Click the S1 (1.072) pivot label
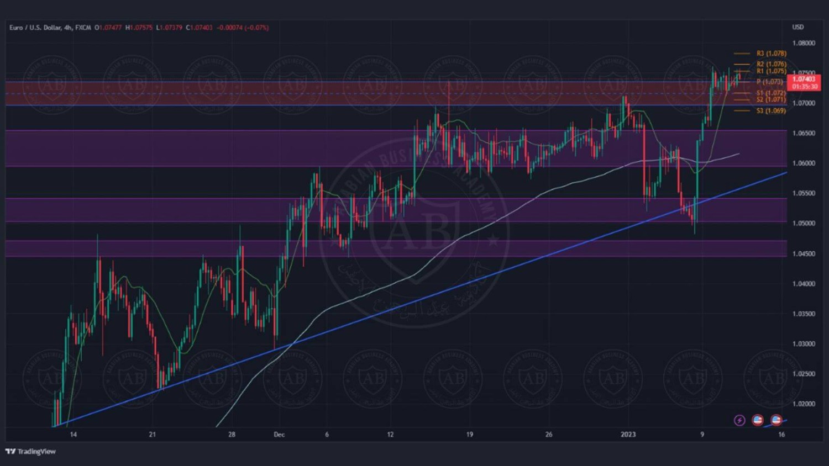The height and width of the screenshot is (466, 829). 771,93
